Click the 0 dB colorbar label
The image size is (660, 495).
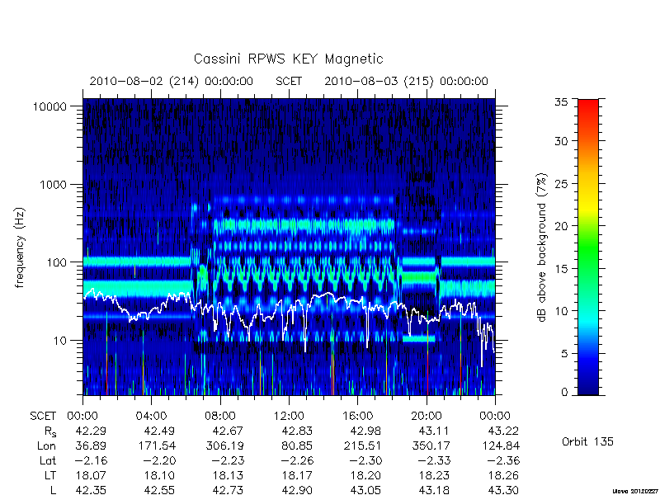[564, 393]
